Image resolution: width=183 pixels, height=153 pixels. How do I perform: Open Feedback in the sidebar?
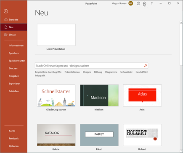click(14, 138)
